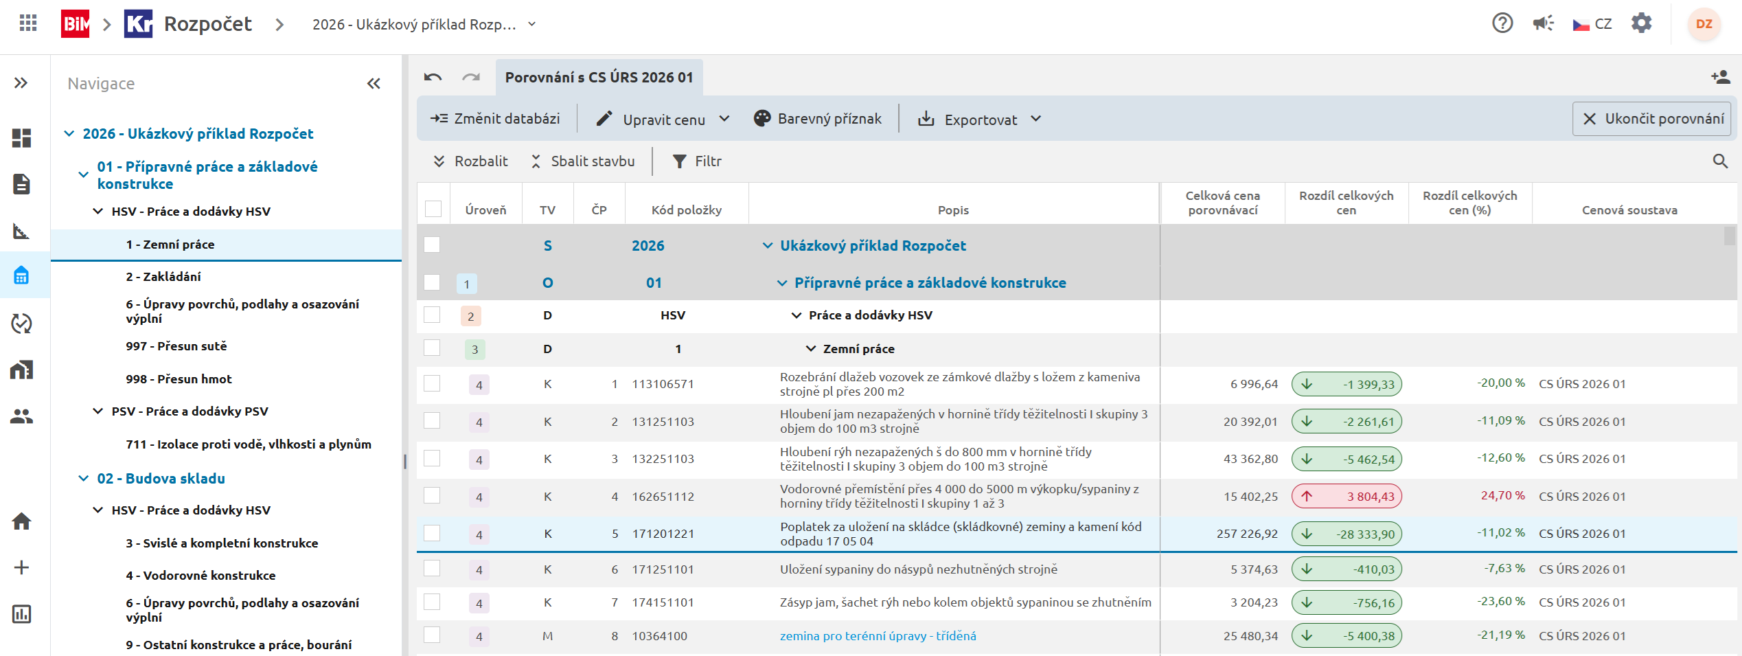This screenshot has width=1742, height=656.
Task: Click the undo arrow icon
Action: point(433,78)
